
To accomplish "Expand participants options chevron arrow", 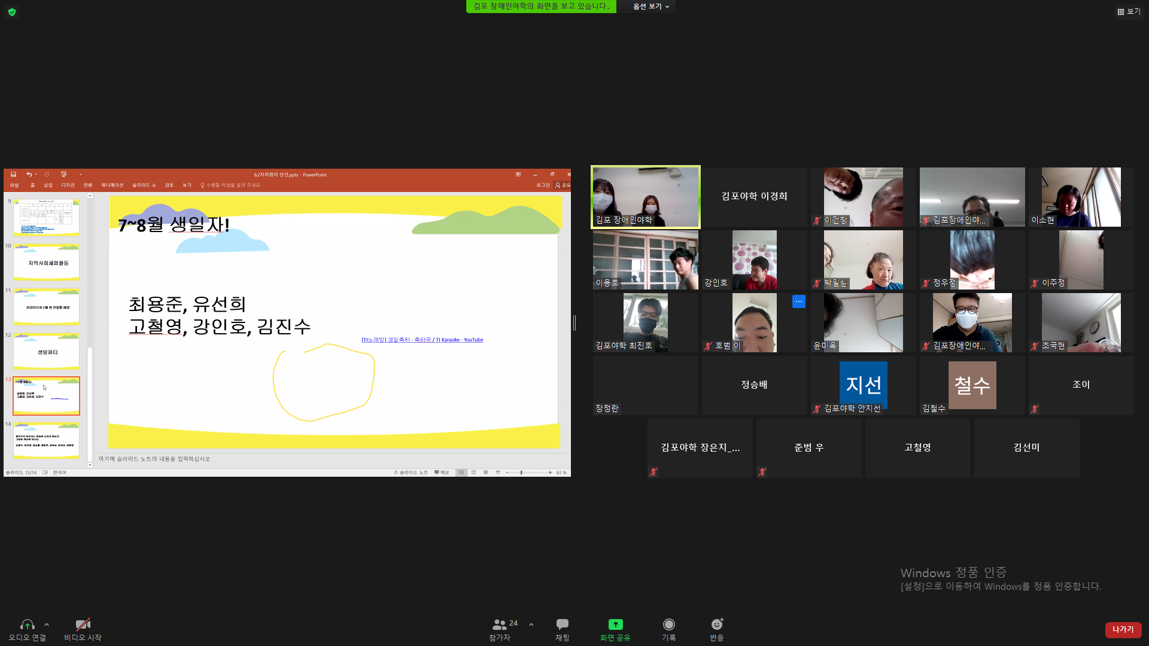I will pos(531,624).
